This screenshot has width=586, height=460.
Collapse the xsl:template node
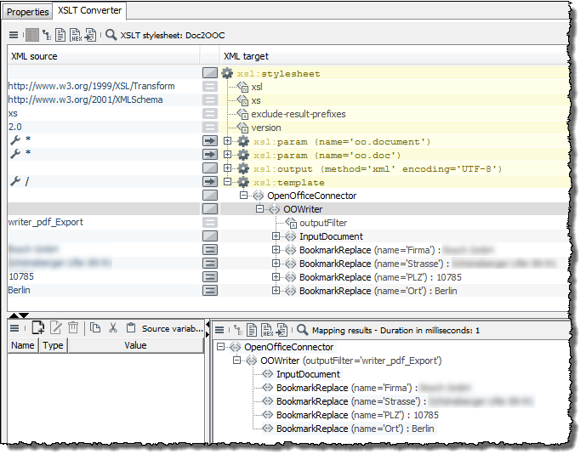tap(228, 182)
